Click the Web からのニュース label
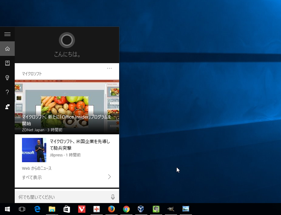 [x=37, y=168]
